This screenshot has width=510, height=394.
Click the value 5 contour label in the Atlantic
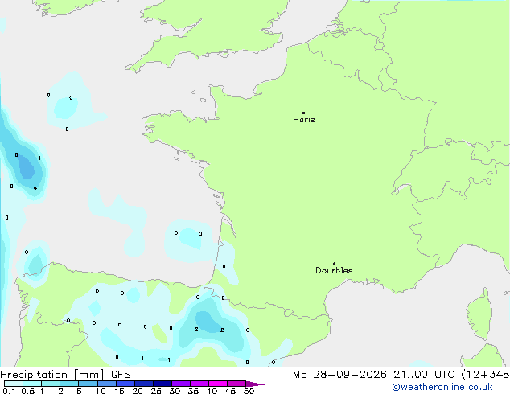pos(16,155)
